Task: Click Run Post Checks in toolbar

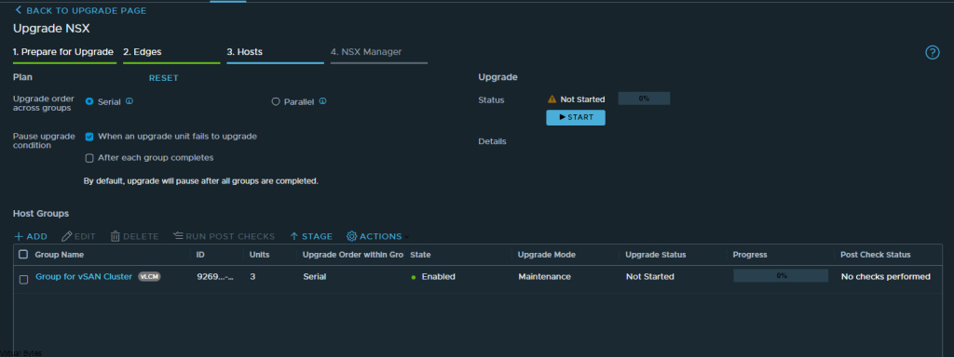Action: (224, 236)
